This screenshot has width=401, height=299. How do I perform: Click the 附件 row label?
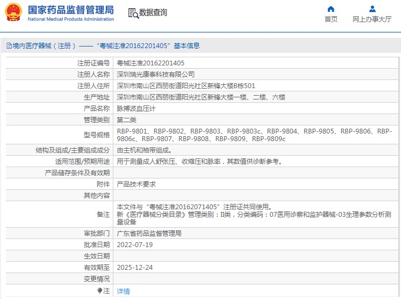tap(103, 184)
